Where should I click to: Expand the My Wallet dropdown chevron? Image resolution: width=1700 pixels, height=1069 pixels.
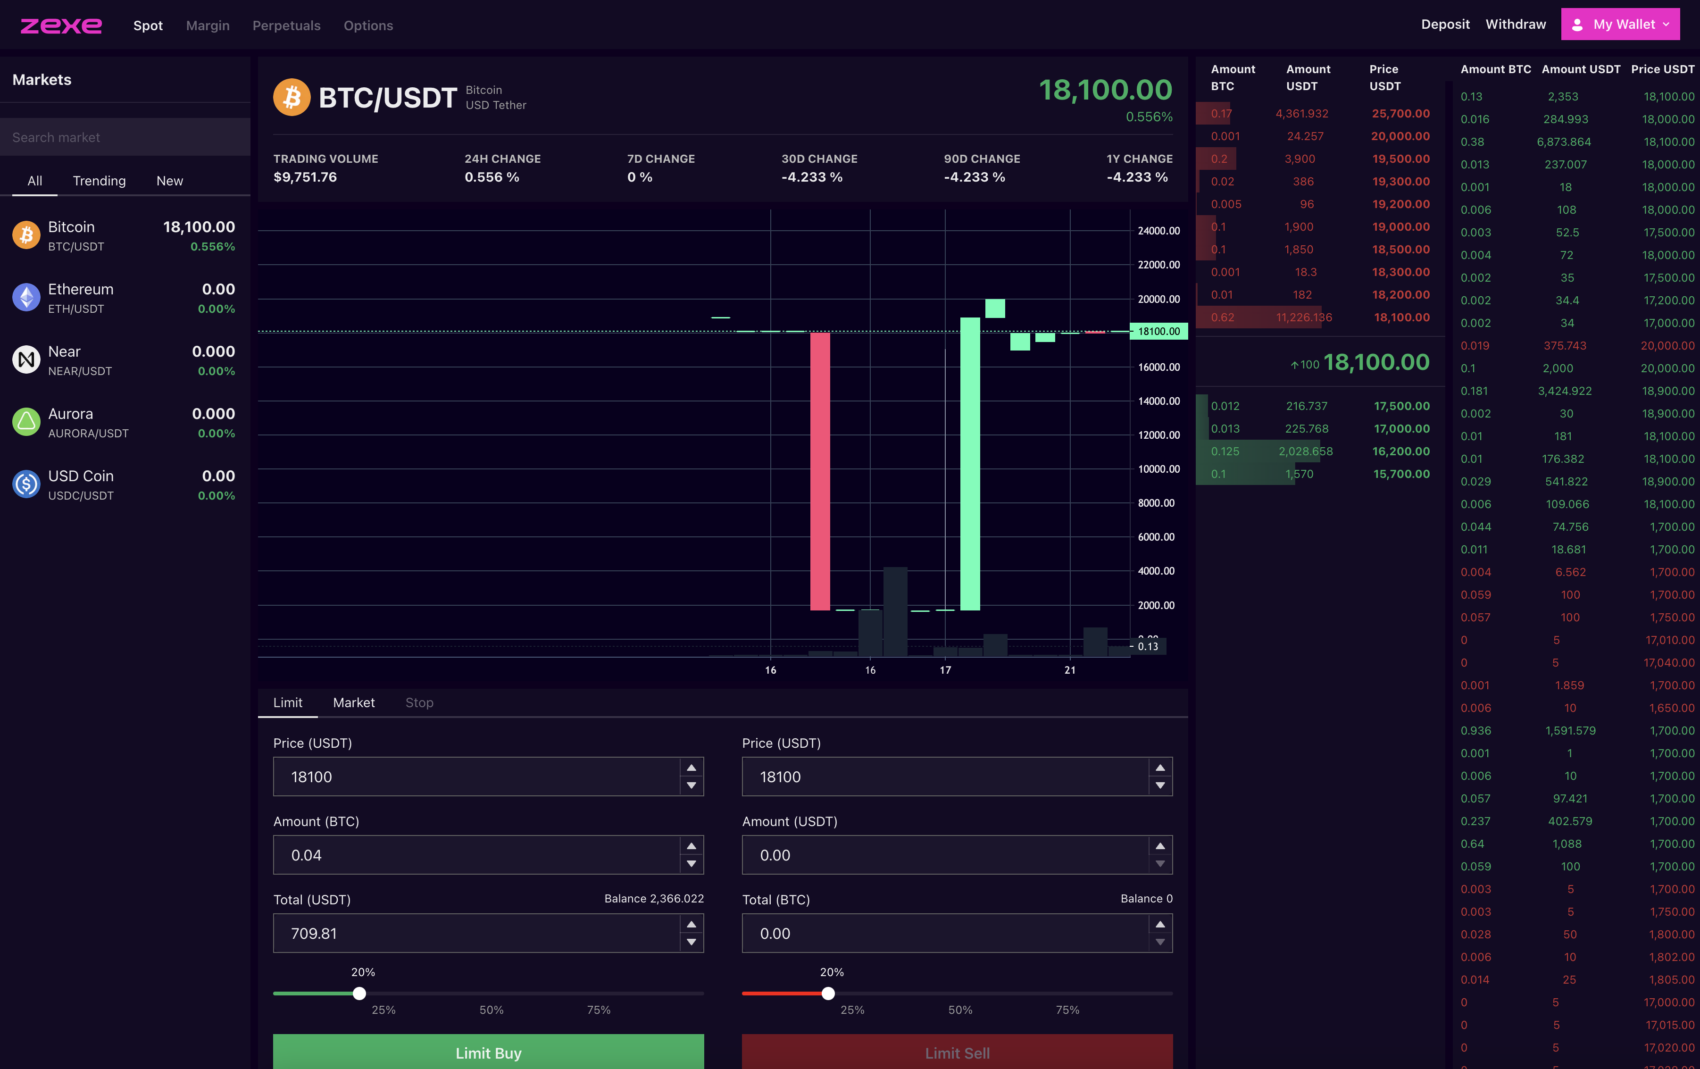[x=1666, y=25]
